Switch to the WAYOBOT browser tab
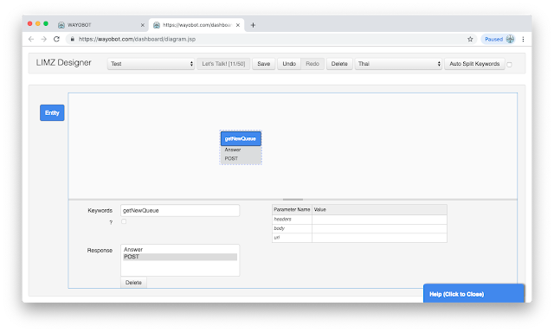554x332 pixels. click(x=101, y=25)
